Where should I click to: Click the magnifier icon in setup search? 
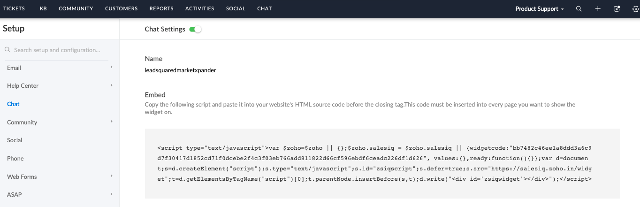click(8, 50)
